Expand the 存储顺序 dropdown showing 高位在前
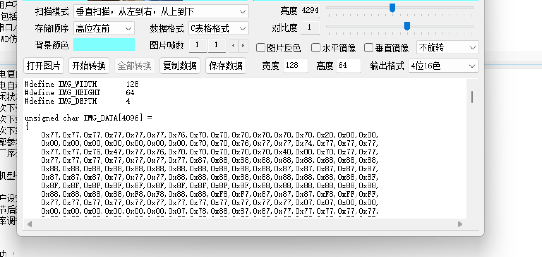This screenshot has height=257, width=542. click(104, 29)
